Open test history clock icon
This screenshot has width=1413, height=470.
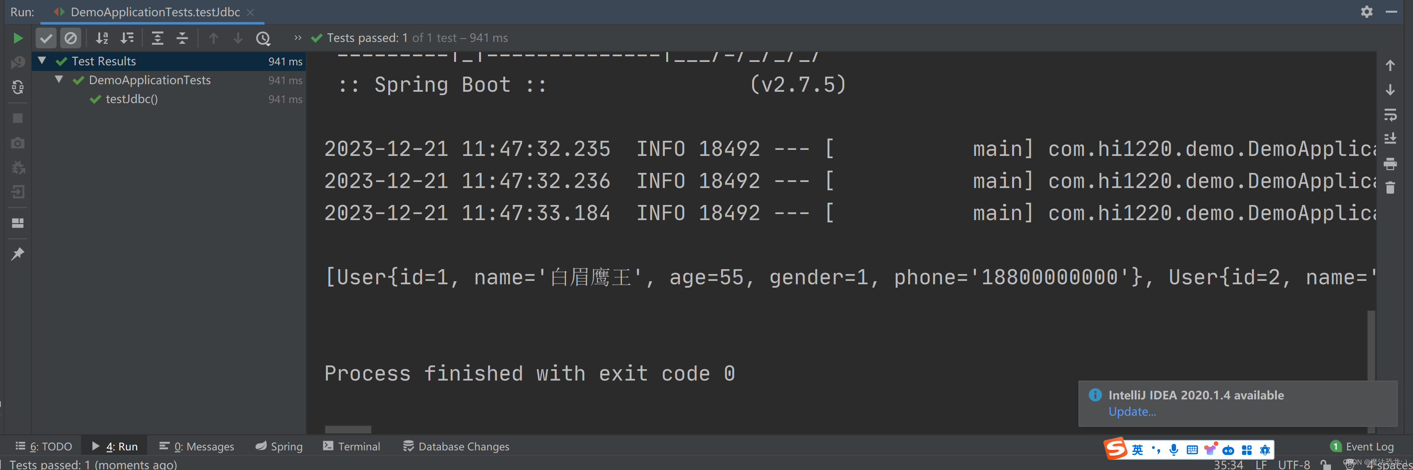click(263, 38)
